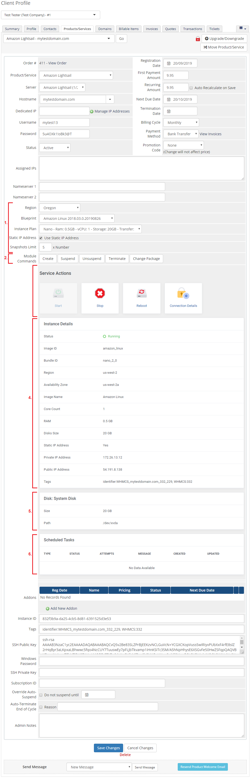Image resolution: width=251 pixels, height=778 pixels.
Task: Click the Unsuspend module command button
Action: coord(92,258)
